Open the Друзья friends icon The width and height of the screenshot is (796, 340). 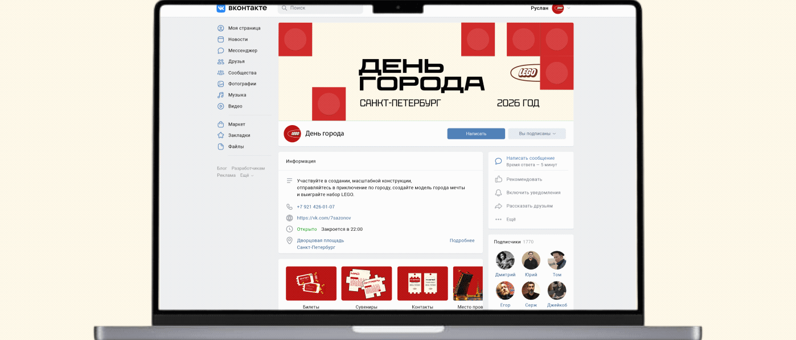click(x=221, y=61)
